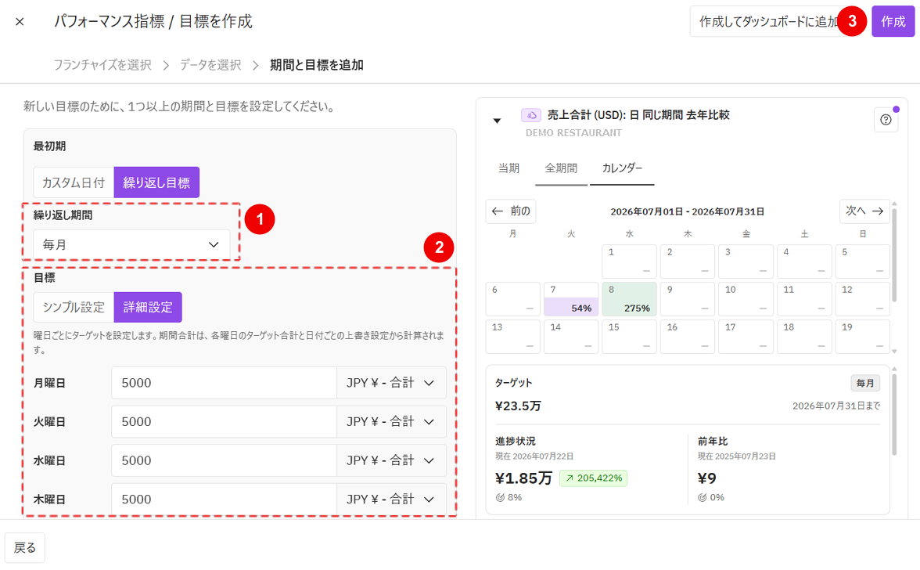Screen dimensions: 920x570
Task: Collapse the widget using the triangle arrow
Action: click(497, 121)
